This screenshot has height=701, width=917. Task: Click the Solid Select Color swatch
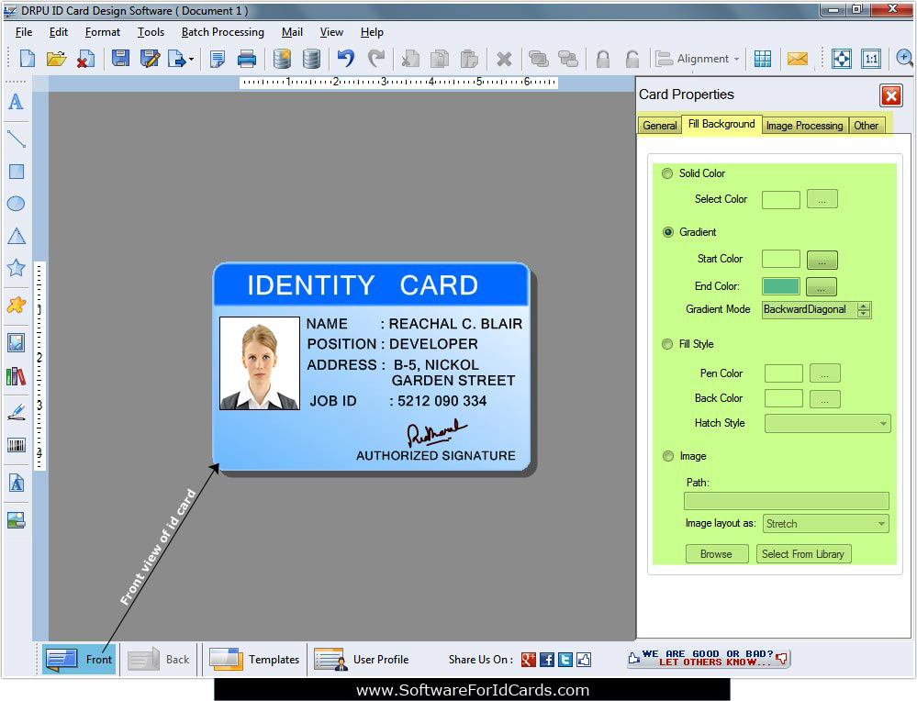tap(781, 199)
